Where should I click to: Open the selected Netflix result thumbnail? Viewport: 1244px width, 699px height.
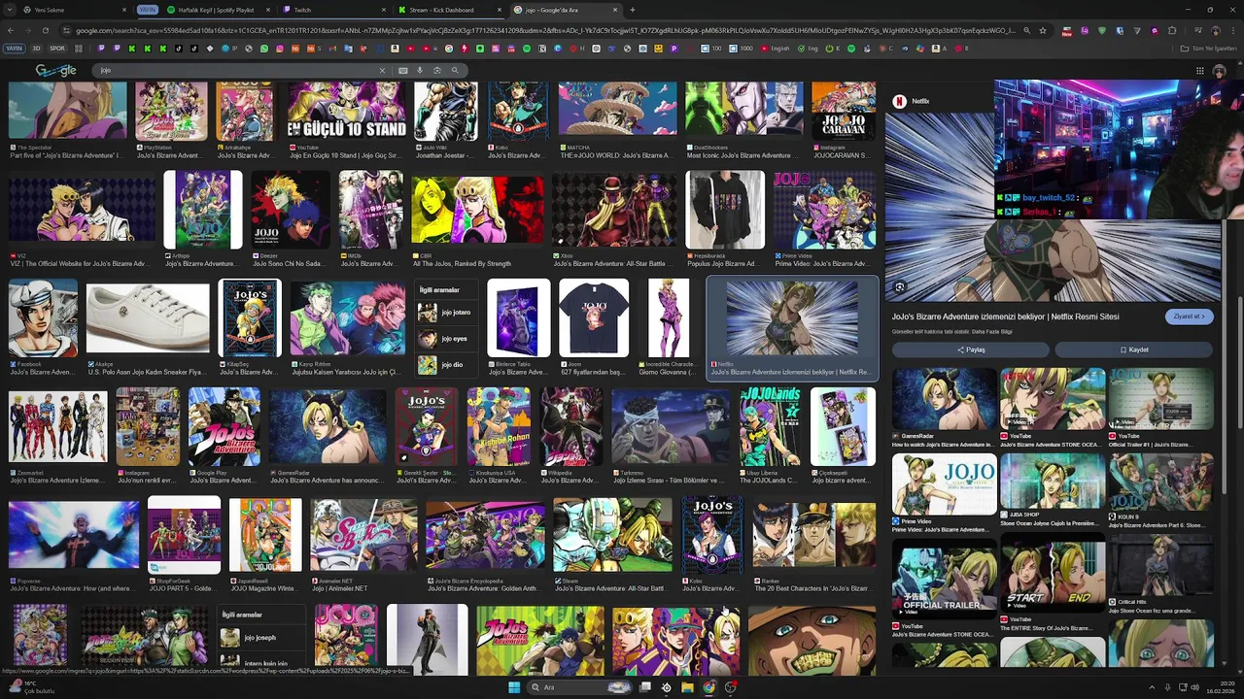pos(792,318)
